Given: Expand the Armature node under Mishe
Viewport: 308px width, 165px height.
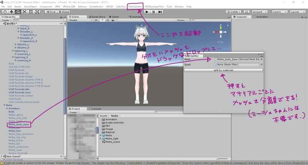Looking at the screenshot, I should point(7,109).
